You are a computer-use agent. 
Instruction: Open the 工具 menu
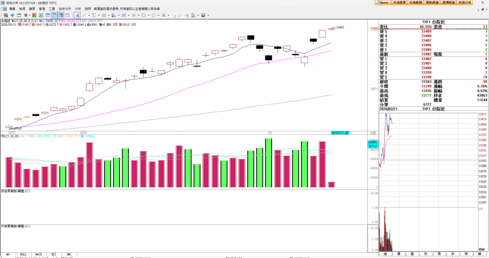(x=52, y=9)
